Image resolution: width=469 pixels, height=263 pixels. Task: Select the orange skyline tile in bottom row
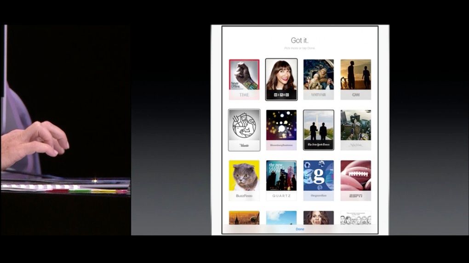pyautogui.click(x=244, y=218)
